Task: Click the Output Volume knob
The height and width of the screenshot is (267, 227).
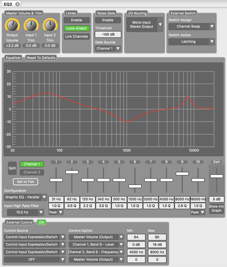Action: 12,25
